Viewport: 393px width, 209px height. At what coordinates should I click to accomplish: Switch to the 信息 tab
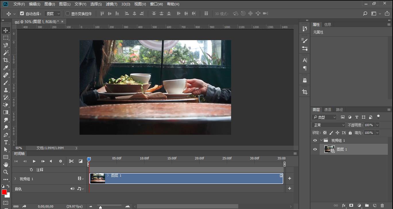(328, 24)
